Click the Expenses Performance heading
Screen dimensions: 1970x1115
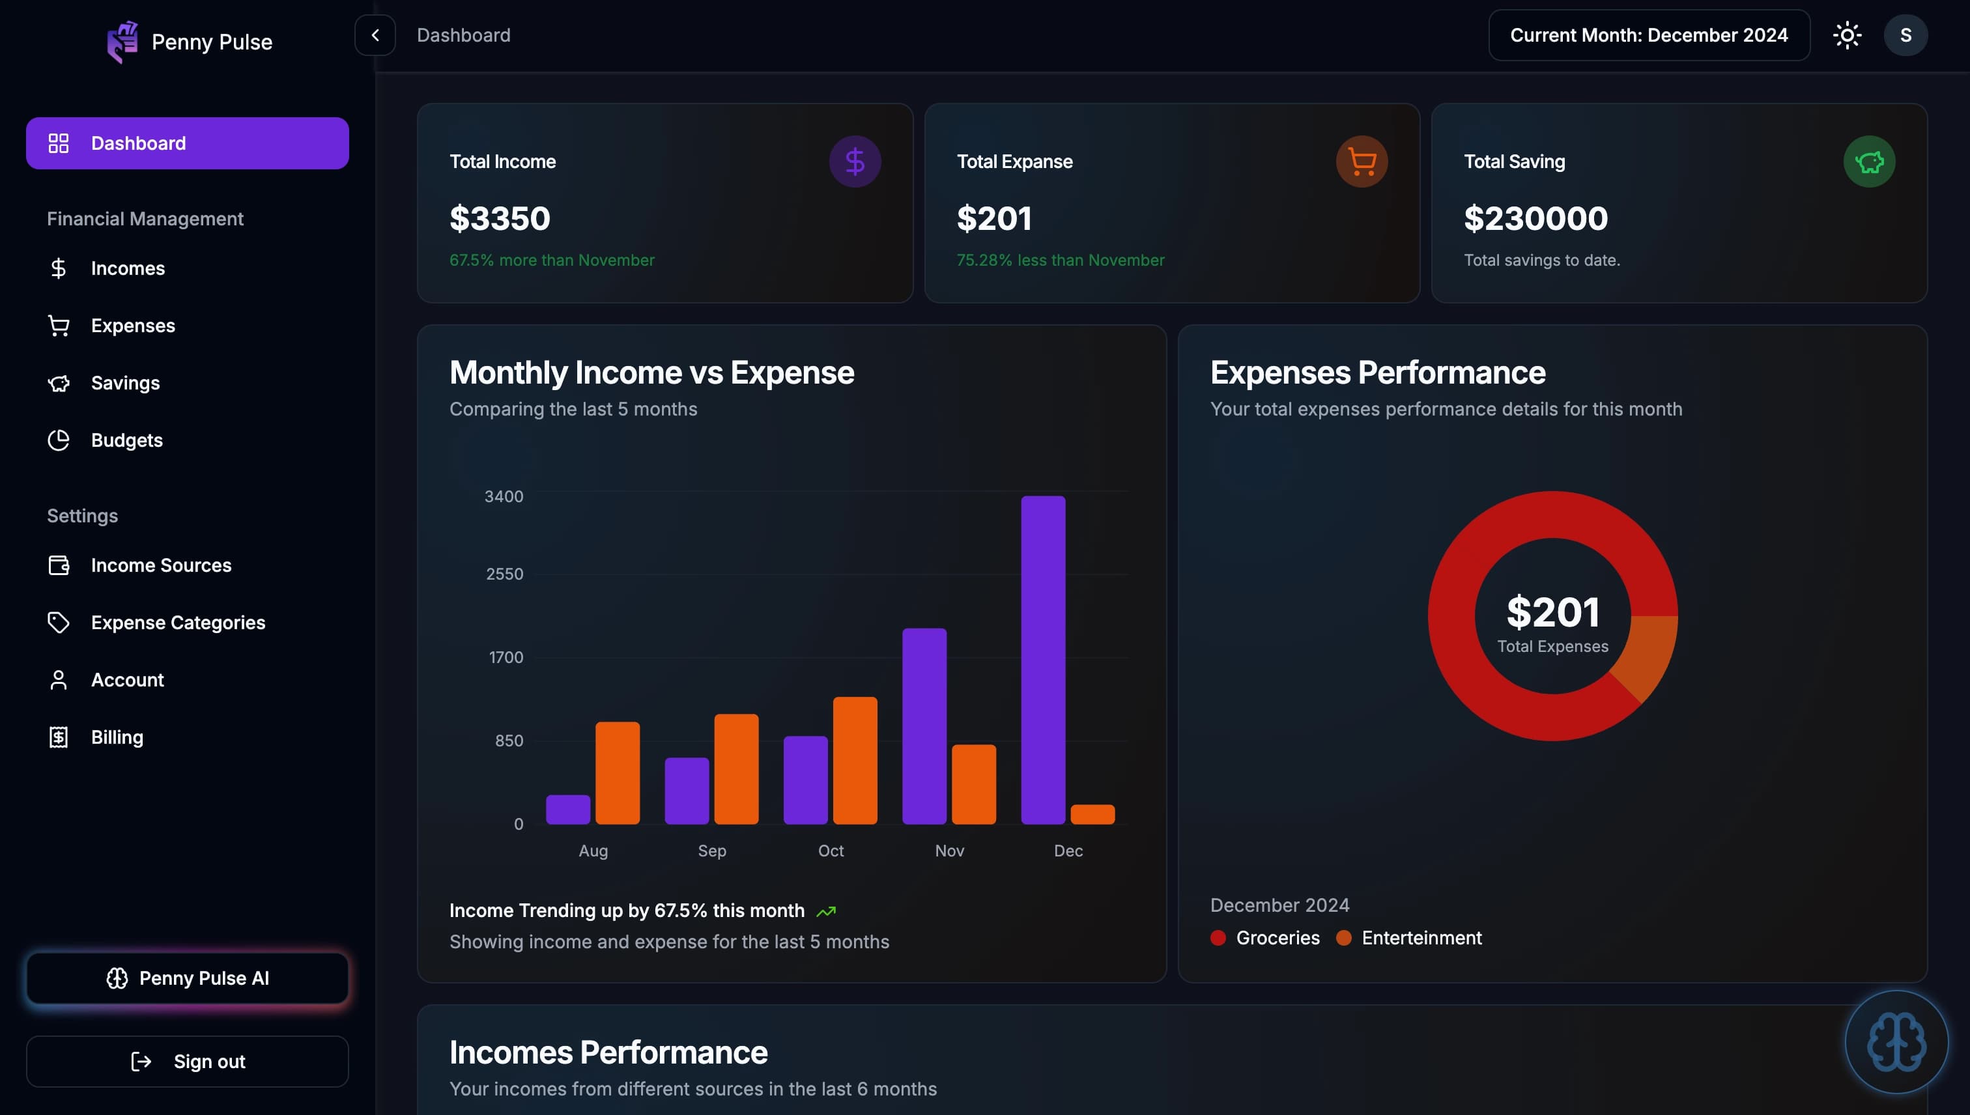(x=1377, y=373)
